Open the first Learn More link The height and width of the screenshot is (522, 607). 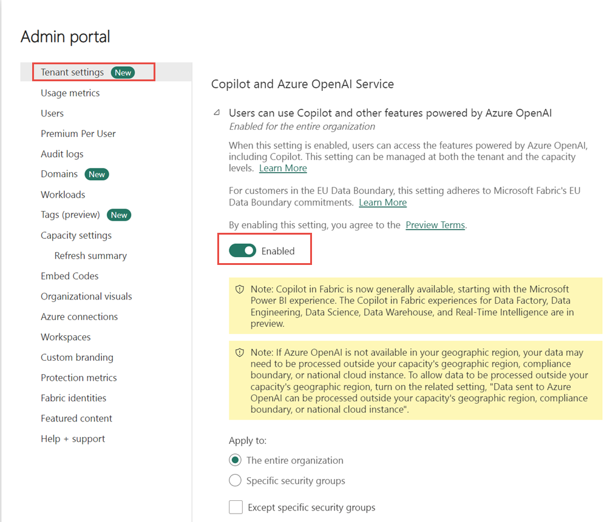[282, 168]
